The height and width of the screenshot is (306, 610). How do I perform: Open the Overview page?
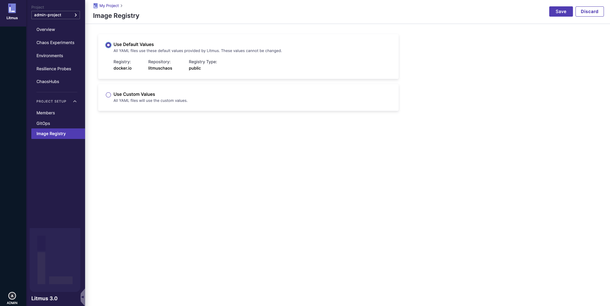point(46,30)
